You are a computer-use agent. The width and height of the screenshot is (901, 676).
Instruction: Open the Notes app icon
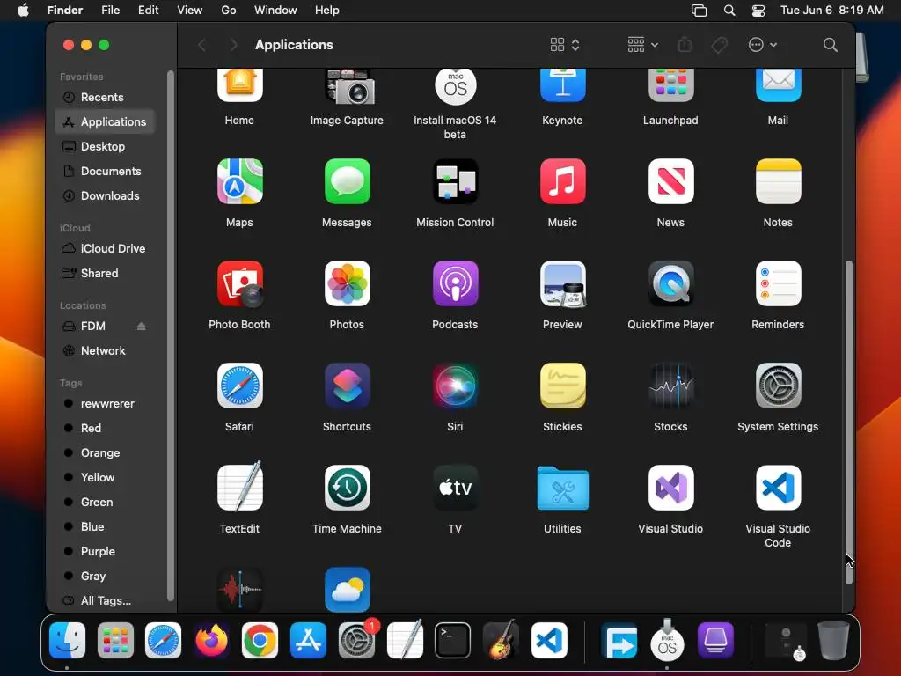pyautogui.click(x=778, y=181)
